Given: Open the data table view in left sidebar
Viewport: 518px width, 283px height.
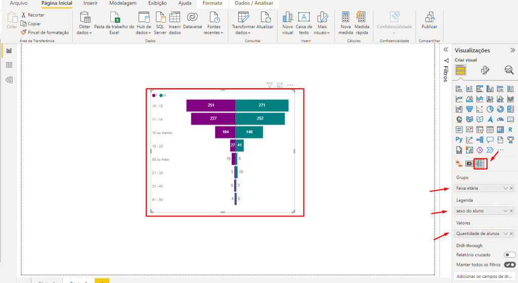Looking at the screenshot, I should click(9, 65).
